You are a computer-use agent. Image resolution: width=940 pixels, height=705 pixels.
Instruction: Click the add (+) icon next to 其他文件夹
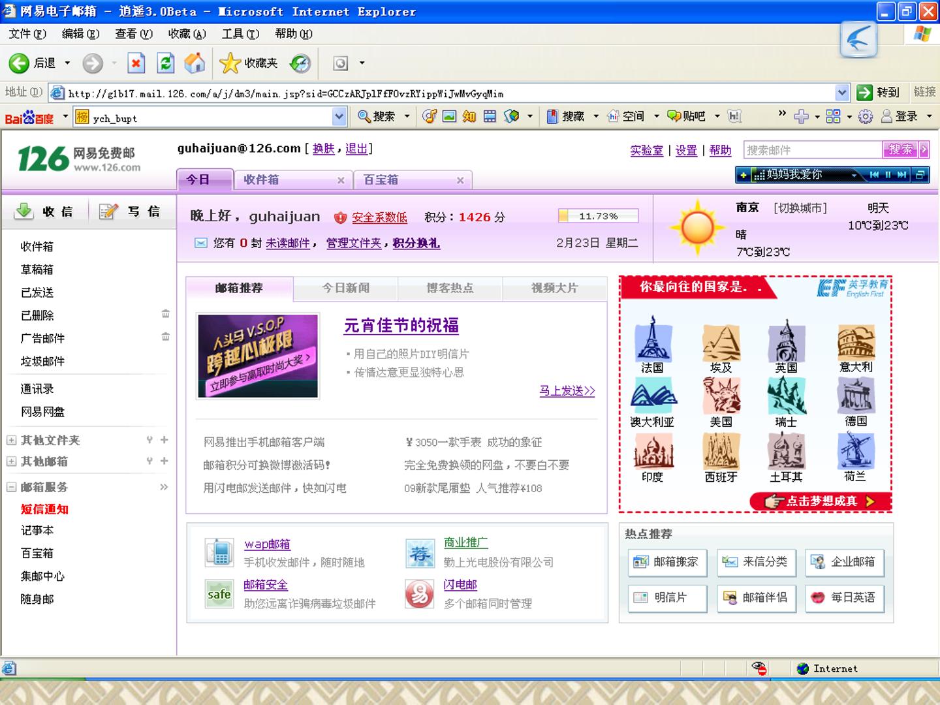click(x=164, y=440)
